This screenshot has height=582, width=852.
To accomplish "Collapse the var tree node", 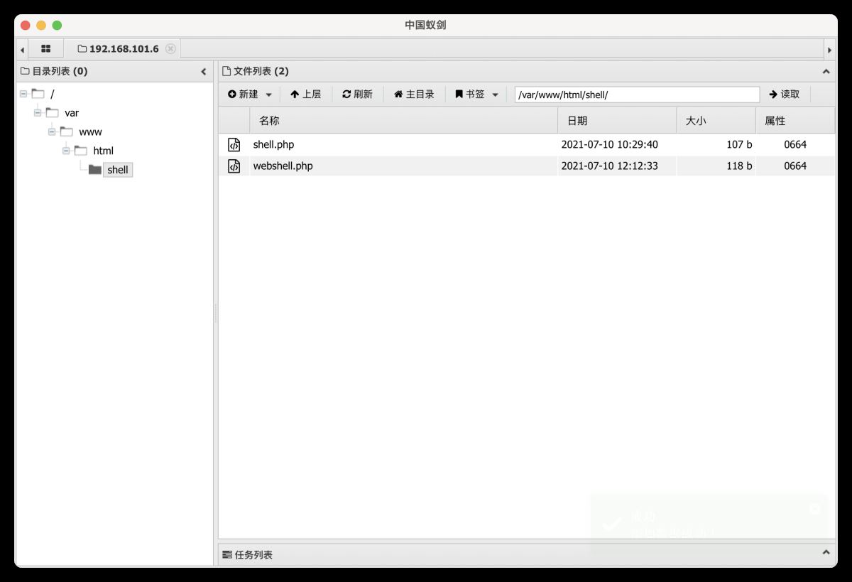I will 38,112.
